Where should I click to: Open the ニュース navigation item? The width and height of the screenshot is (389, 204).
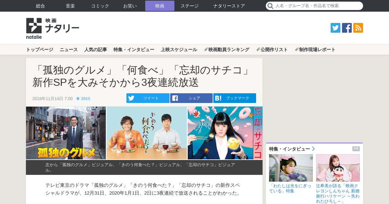[69, 50]
